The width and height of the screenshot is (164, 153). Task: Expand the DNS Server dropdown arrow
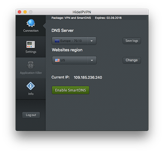coord(92,41)
